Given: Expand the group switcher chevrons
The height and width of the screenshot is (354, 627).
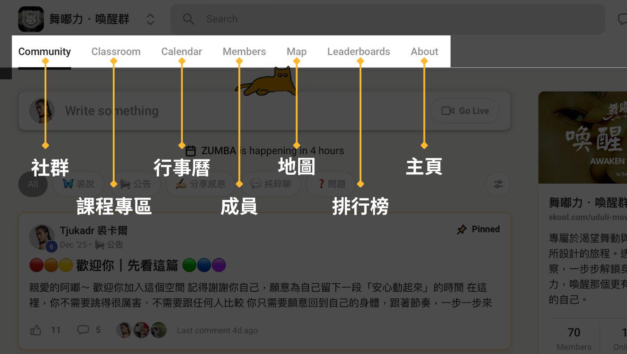Looking at the screenshot, I should coord(150,19).
